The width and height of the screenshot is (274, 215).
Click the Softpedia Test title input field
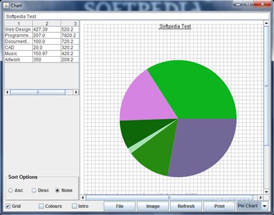137,16
